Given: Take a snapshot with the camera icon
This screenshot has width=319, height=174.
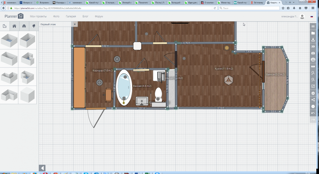Looking at the screenshot, I should pyautogui.click(x=313, y=53).
